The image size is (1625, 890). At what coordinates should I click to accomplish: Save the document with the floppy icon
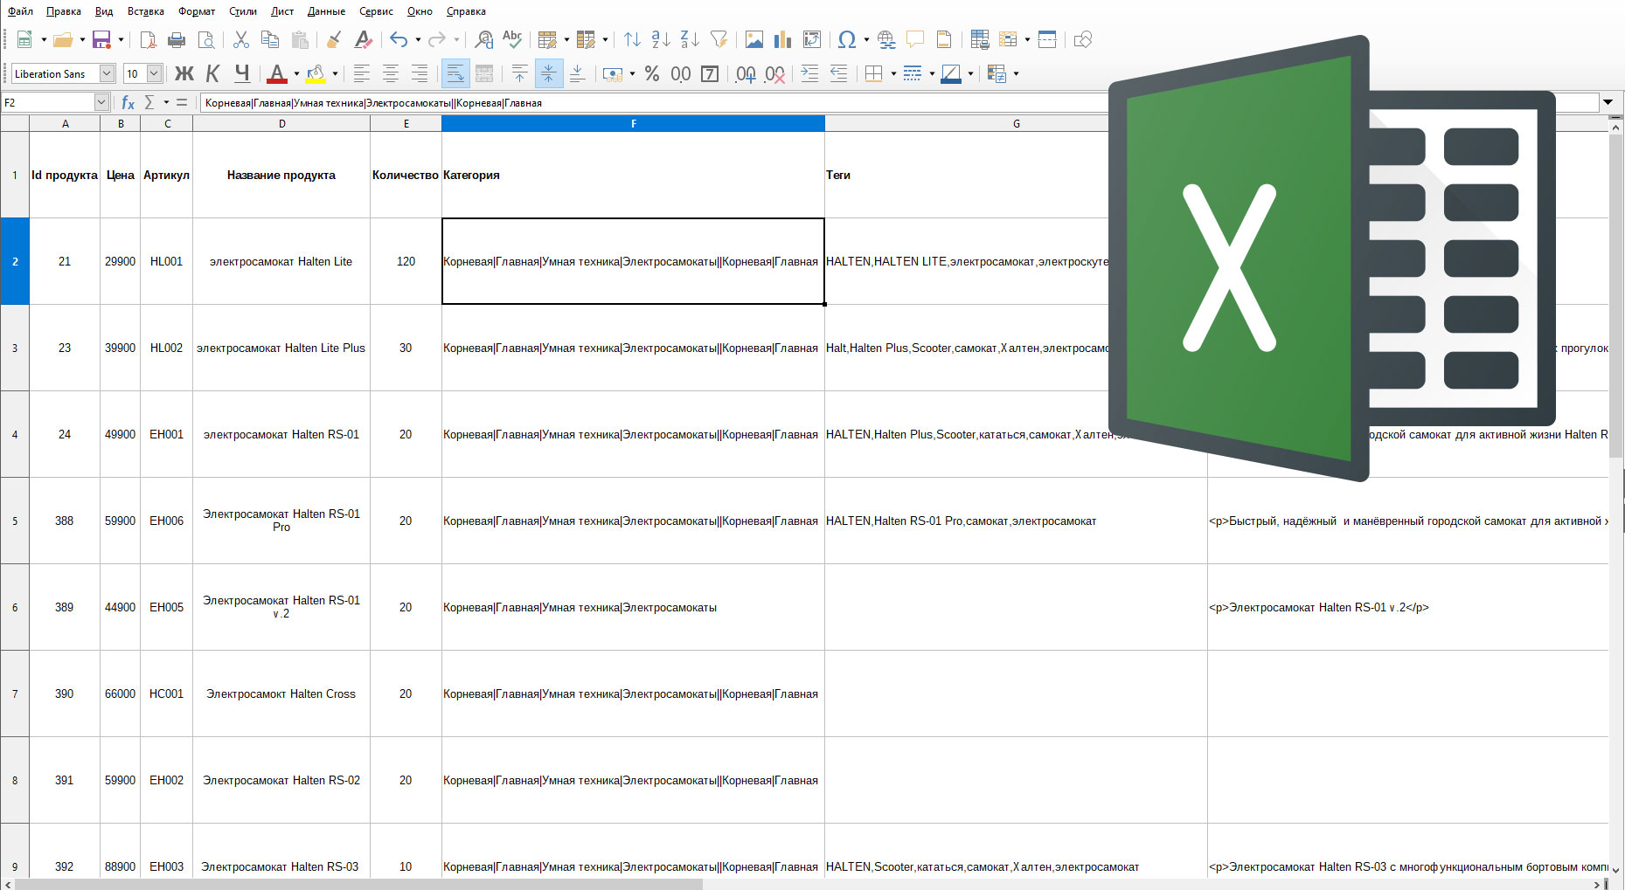point(101,39)
